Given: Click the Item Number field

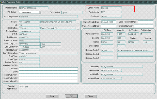Looking at the screenshot, I should (29, 50).
